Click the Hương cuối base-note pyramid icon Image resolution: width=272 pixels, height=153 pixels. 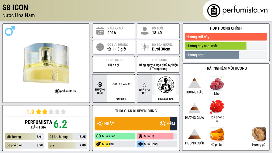click(x=194, y=134)
